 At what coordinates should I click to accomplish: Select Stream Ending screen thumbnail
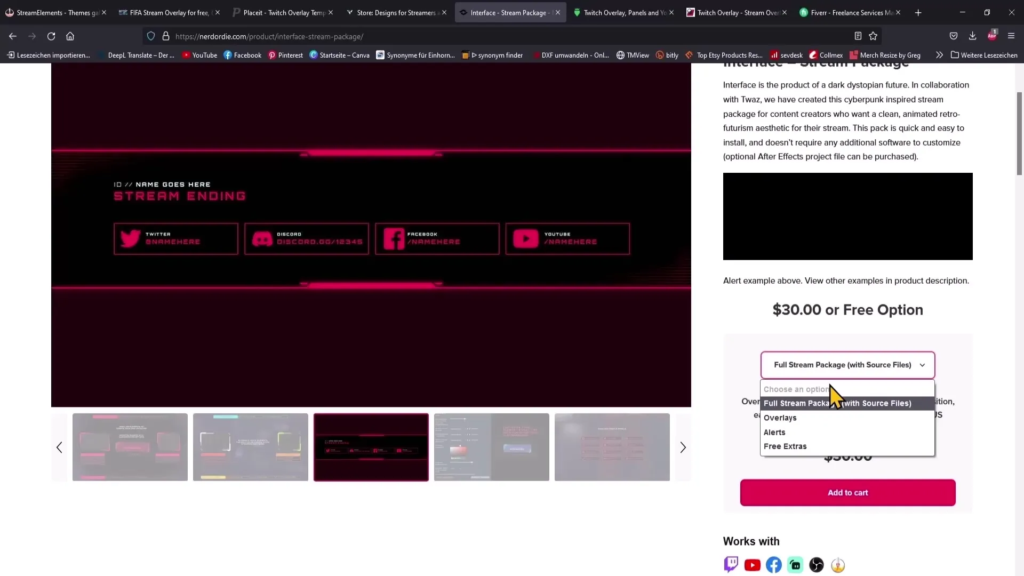pos(371,447)
